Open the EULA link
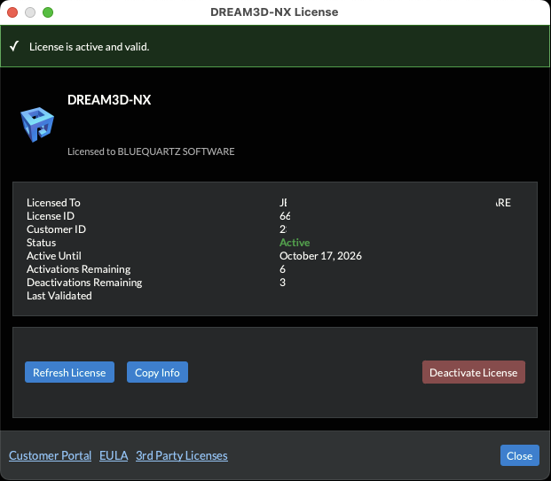Screen dimensions: 551x481 [114, 455]
